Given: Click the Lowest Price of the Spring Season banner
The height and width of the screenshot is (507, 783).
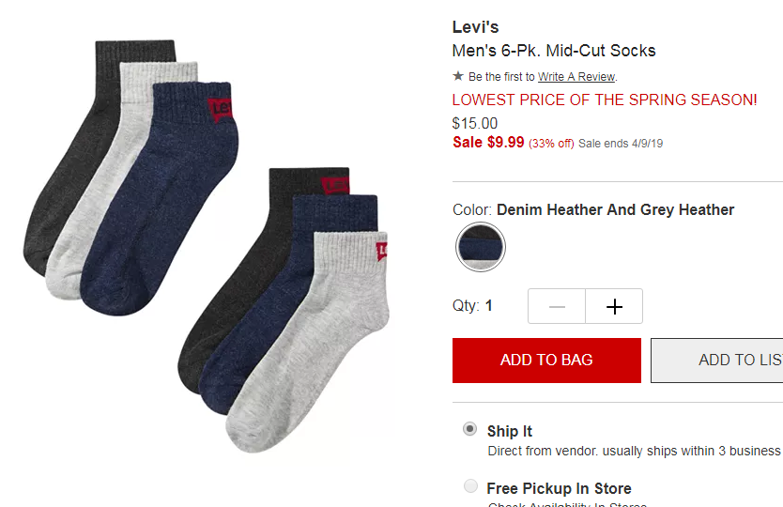Looking at the screenshot, I should (605, 100).
